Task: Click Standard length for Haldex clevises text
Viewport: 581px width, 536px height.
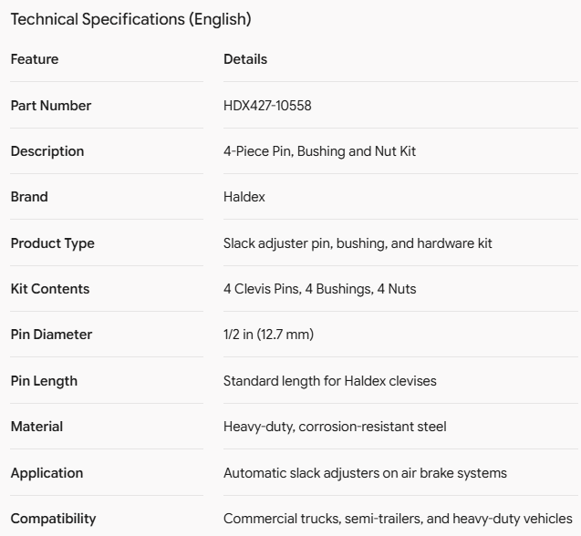Action: coord(330,381)
